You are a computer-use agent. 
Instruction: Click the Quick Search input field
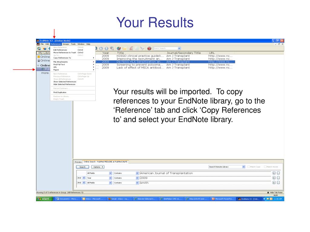click(166, 48)
